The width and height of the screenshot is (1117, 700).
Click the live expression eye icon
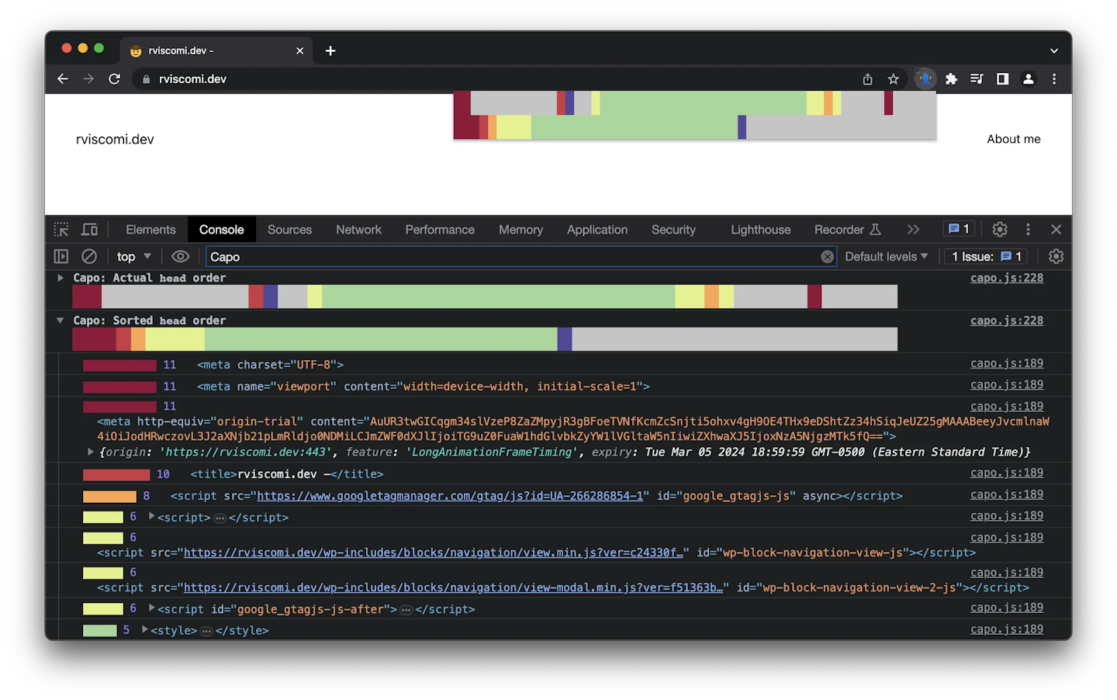pos(180,257)
